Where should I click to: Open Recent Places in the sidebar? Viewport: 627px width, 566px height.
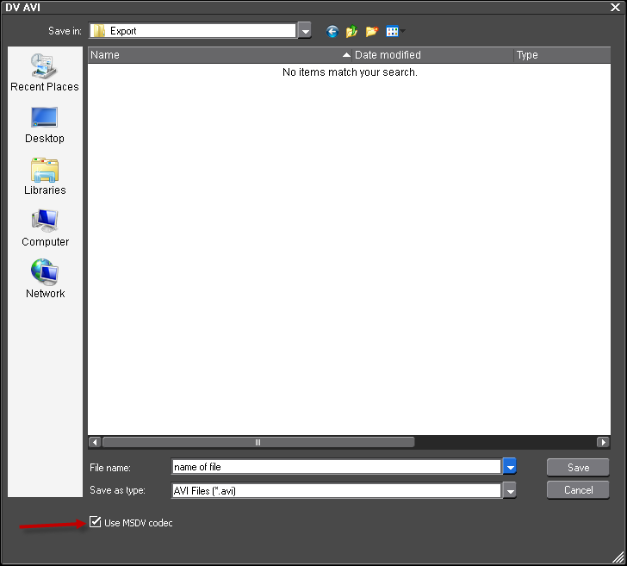[45, 72]
